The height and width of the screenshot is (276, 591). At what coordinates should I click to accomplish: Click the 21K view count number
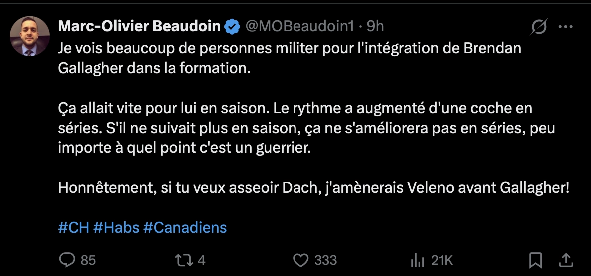point(442,260)
